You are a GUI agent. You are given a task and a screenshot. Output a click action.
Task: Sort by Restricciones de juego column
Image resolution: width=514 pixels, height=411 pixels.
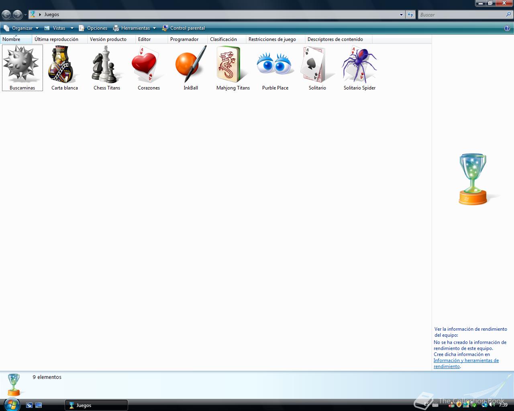click(x=275, y=39)
